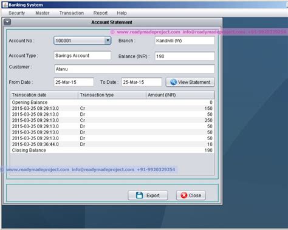Image resolution: width=288 pixels, height=230 pixels.
Task: Click the Customer field showing Atanu
Action: (x=134, y=69)
